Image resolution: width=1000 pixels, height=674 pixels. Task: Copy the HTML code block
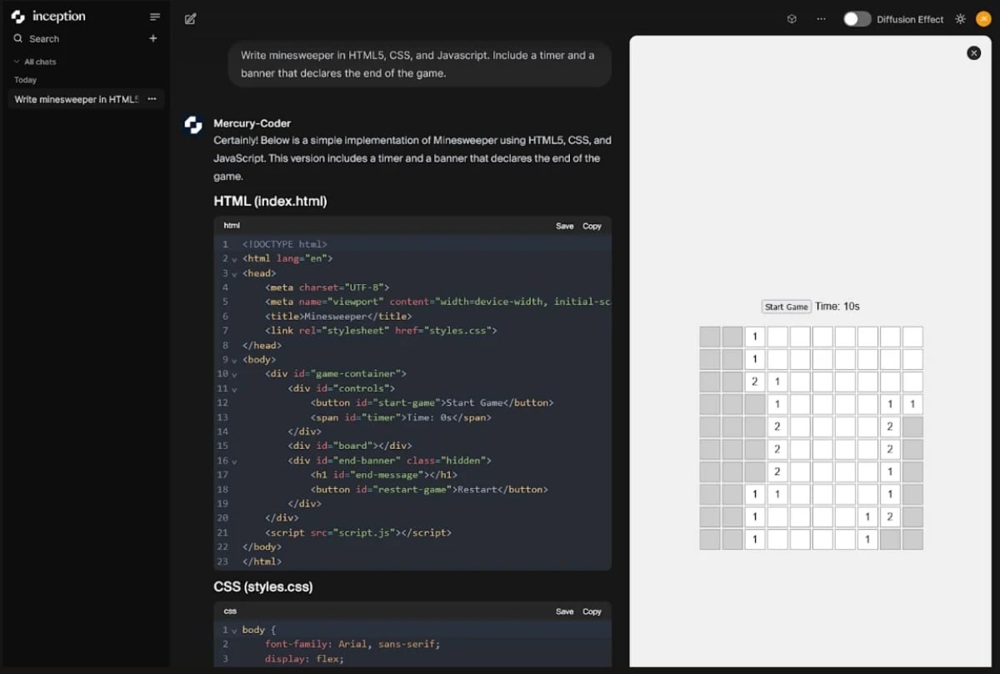592,226
